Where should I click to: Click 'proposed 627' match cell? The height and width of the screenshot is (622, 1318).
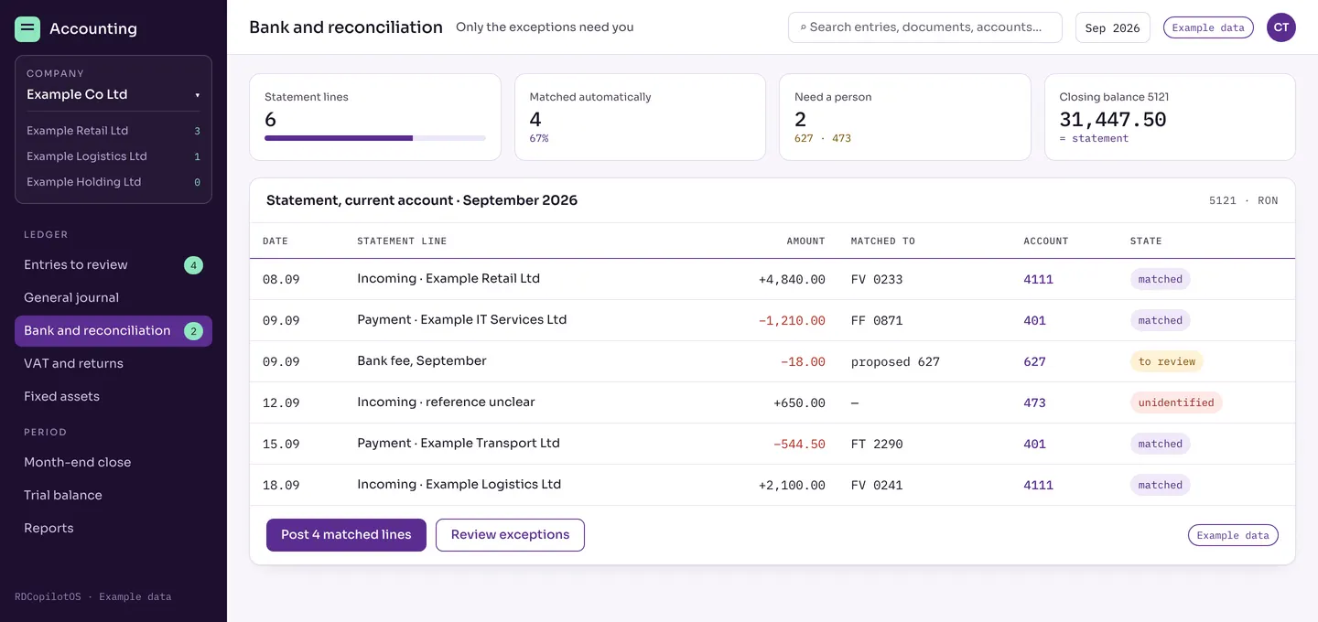[895, 361]
